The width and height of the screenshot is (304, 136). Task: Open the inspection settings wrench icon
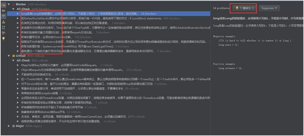[4, 33]
